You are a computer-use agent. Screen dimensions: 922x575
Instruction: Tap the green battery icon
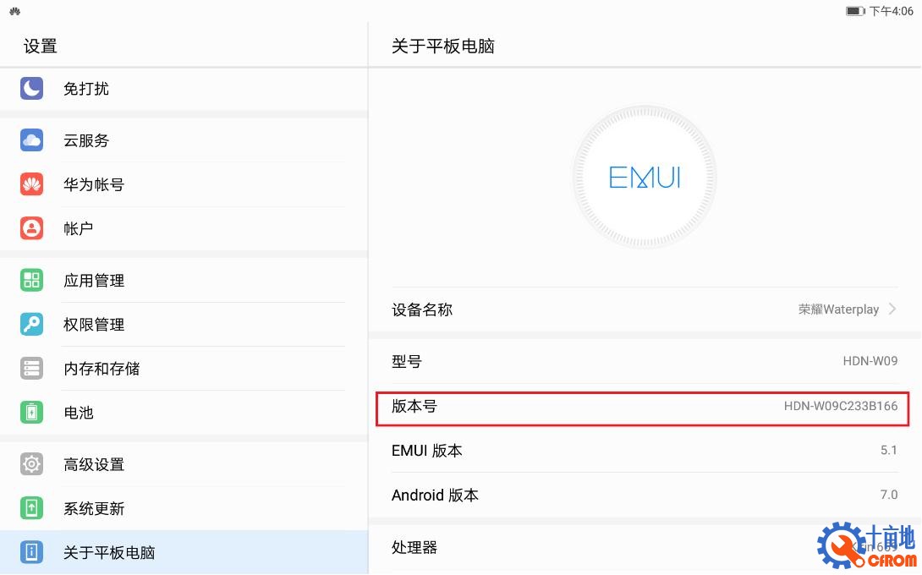click(x=31, y=413)
